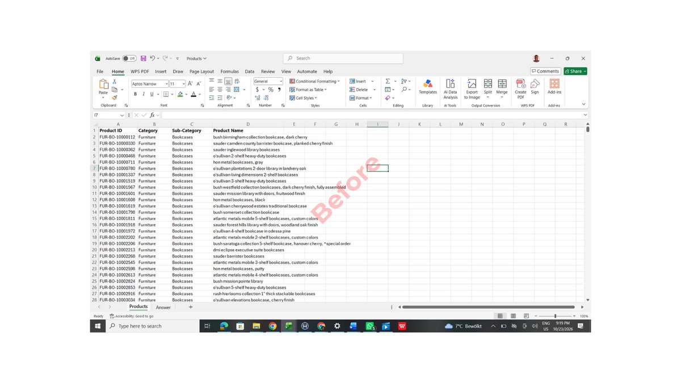Toggle Align Right button
This screenshot has width=681, height=383.
[x=228, y=90]
